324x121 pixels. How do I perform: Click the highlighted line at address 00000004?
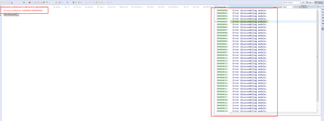pos(249,21)
